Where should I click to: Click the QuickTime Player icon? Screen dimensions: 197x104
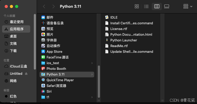coord(43,80)
